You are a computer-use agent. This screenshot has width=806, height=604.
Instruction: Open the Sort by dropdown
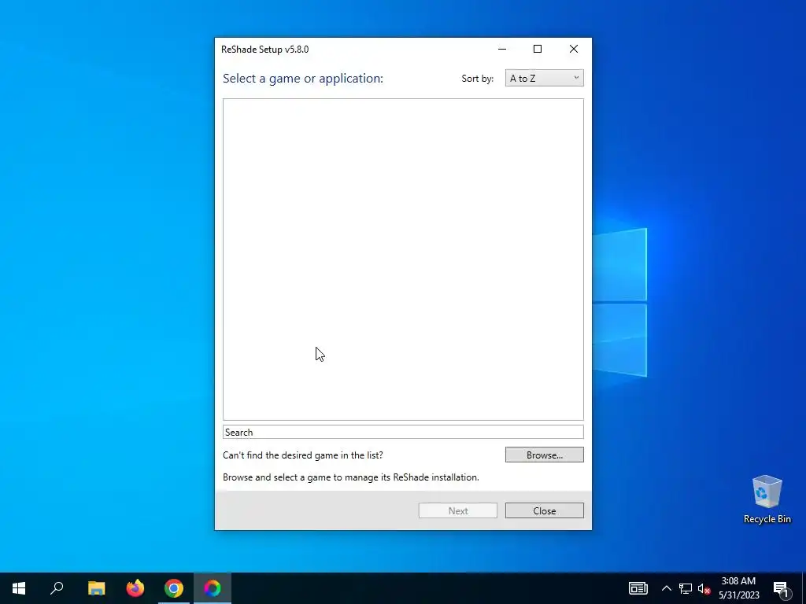544,78
